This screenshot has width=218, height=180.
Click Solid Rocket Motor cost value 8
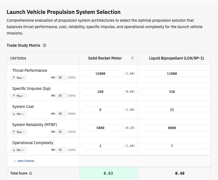(x=102, y=110)
